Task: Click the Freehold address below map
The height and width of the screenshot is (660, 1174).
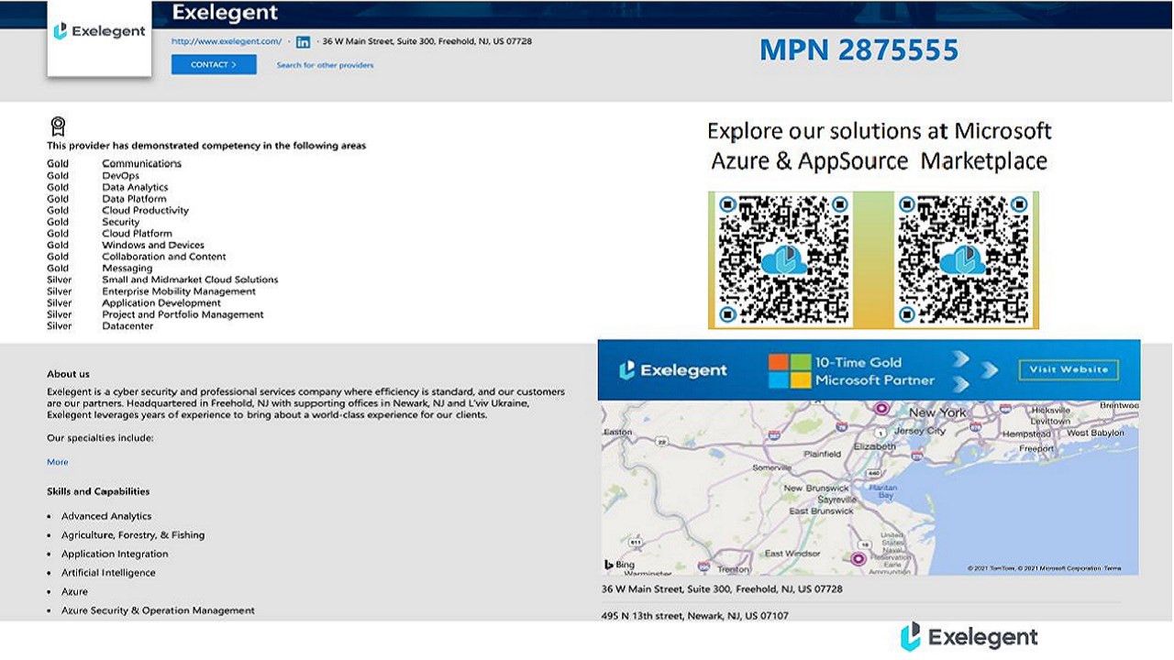Action: pos(722,588)
